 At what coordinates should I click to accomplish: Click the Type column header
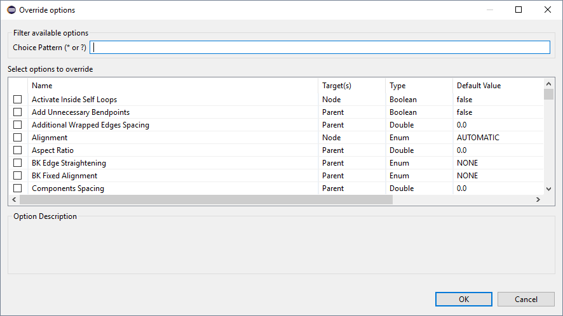[x=418, y=86]
